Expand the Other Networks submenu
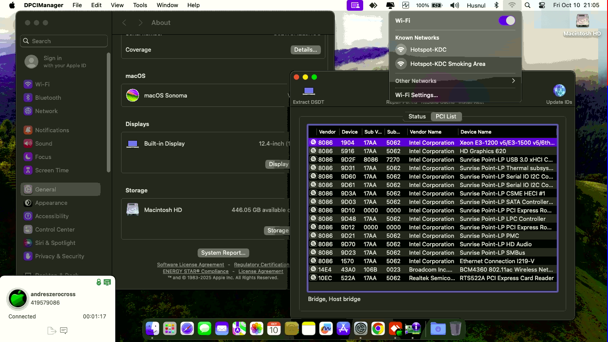 [455, 81]
